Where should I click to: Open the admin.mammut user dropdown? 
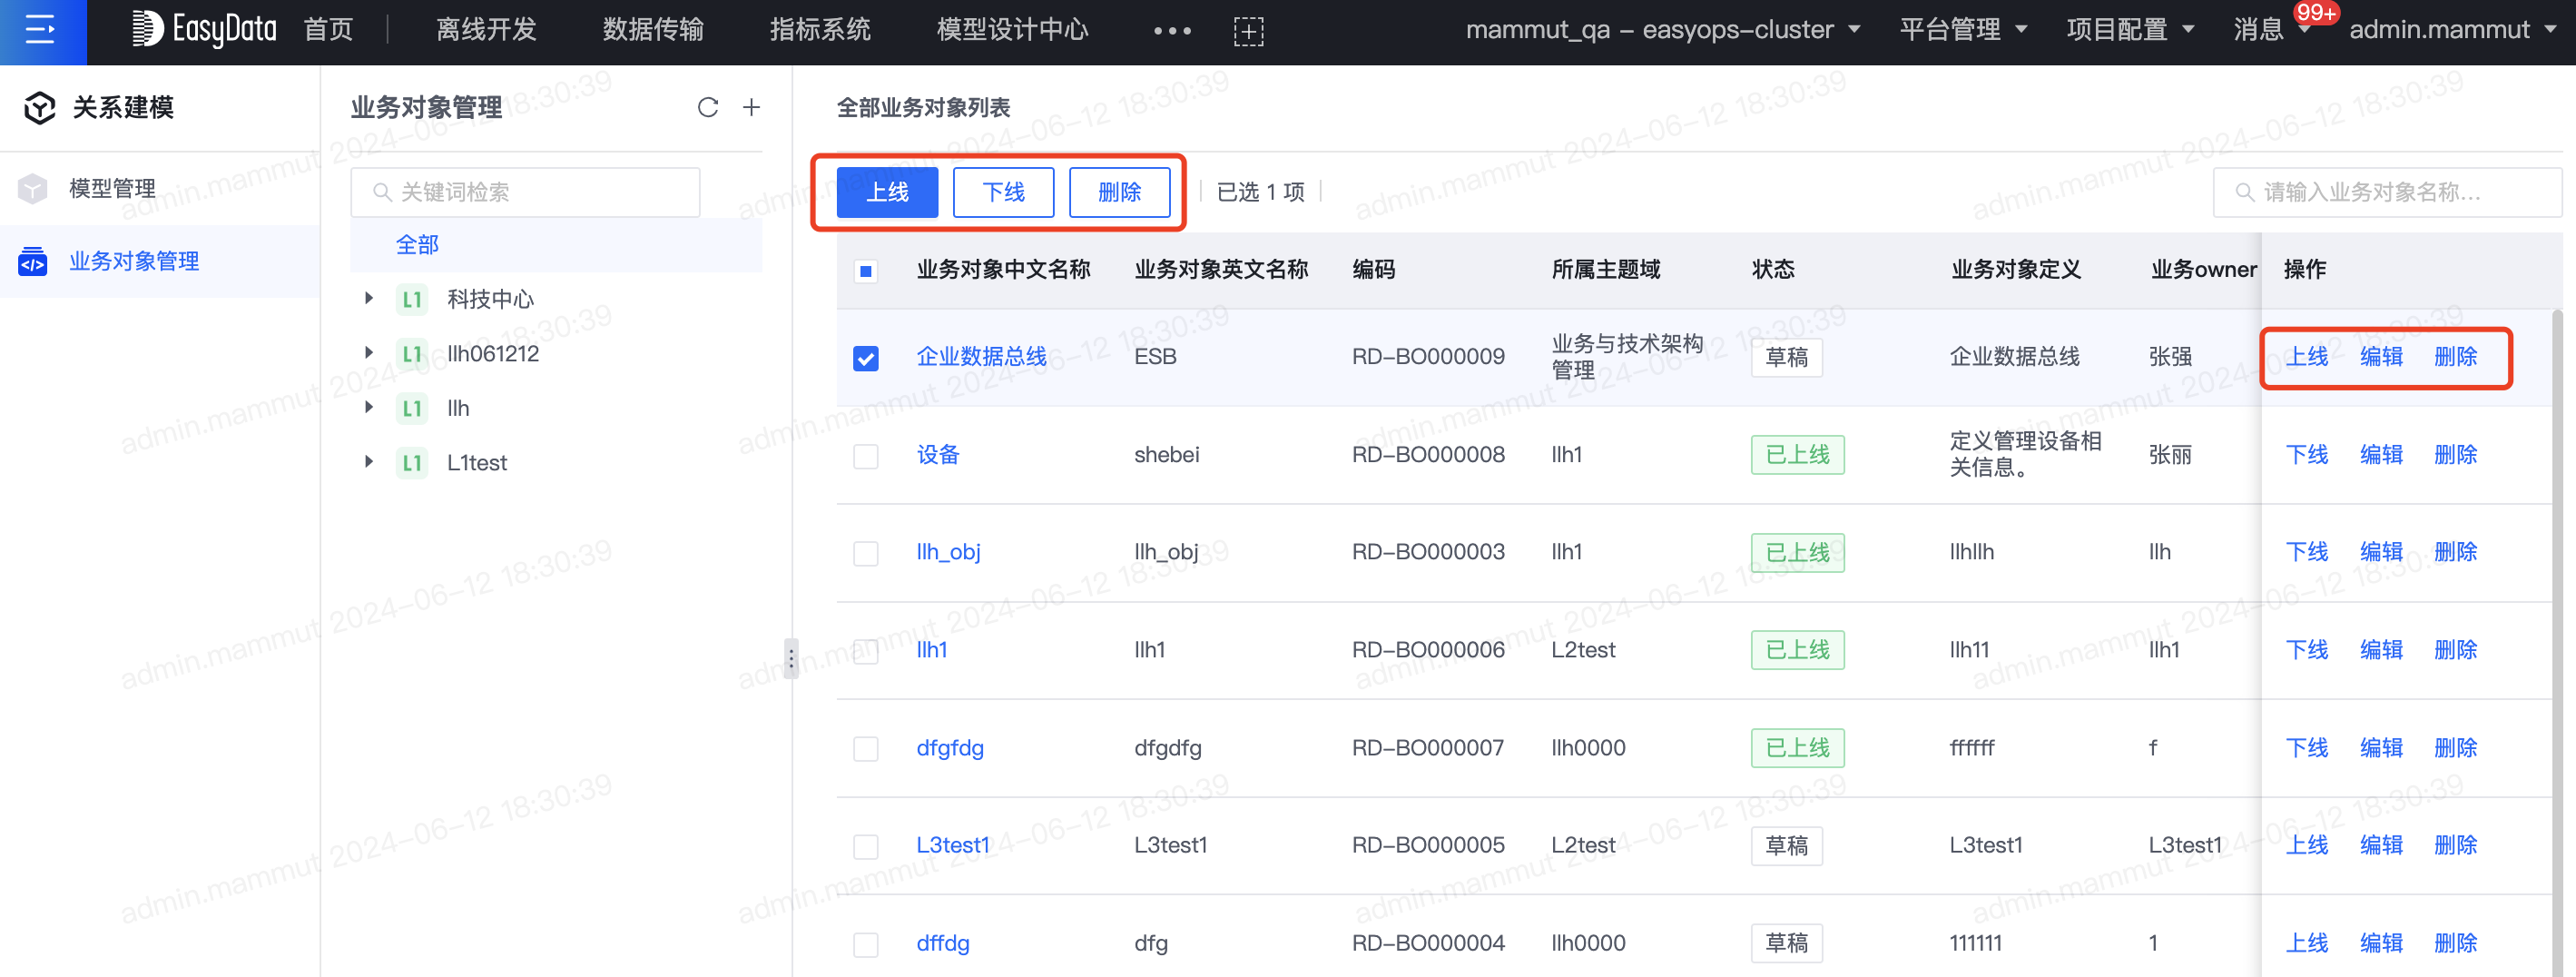coord(2452,30)
